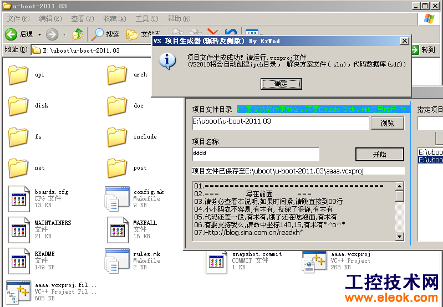
Task: Select the aaaa.vcxproj.filters file icon
Action: (x=18, y=292)
